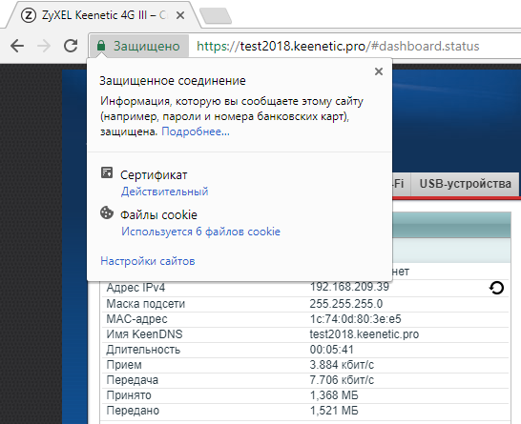The height and width of the screenshot is (424, 521).
Task: Click the browser forward arrow
Action: pos(44,46)
